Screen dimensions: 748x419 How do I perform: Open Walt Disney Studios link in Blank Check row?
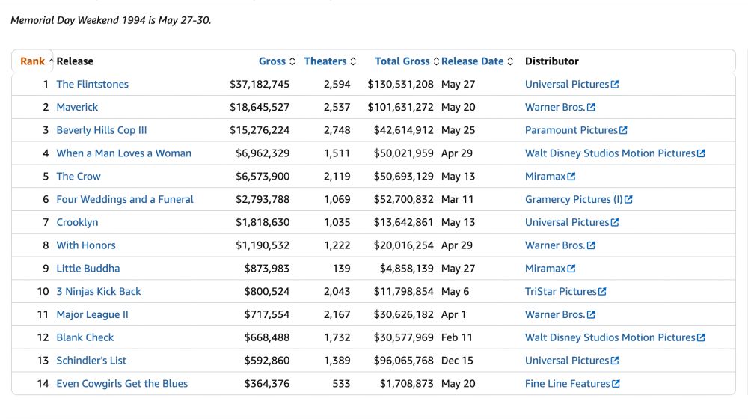610,337
